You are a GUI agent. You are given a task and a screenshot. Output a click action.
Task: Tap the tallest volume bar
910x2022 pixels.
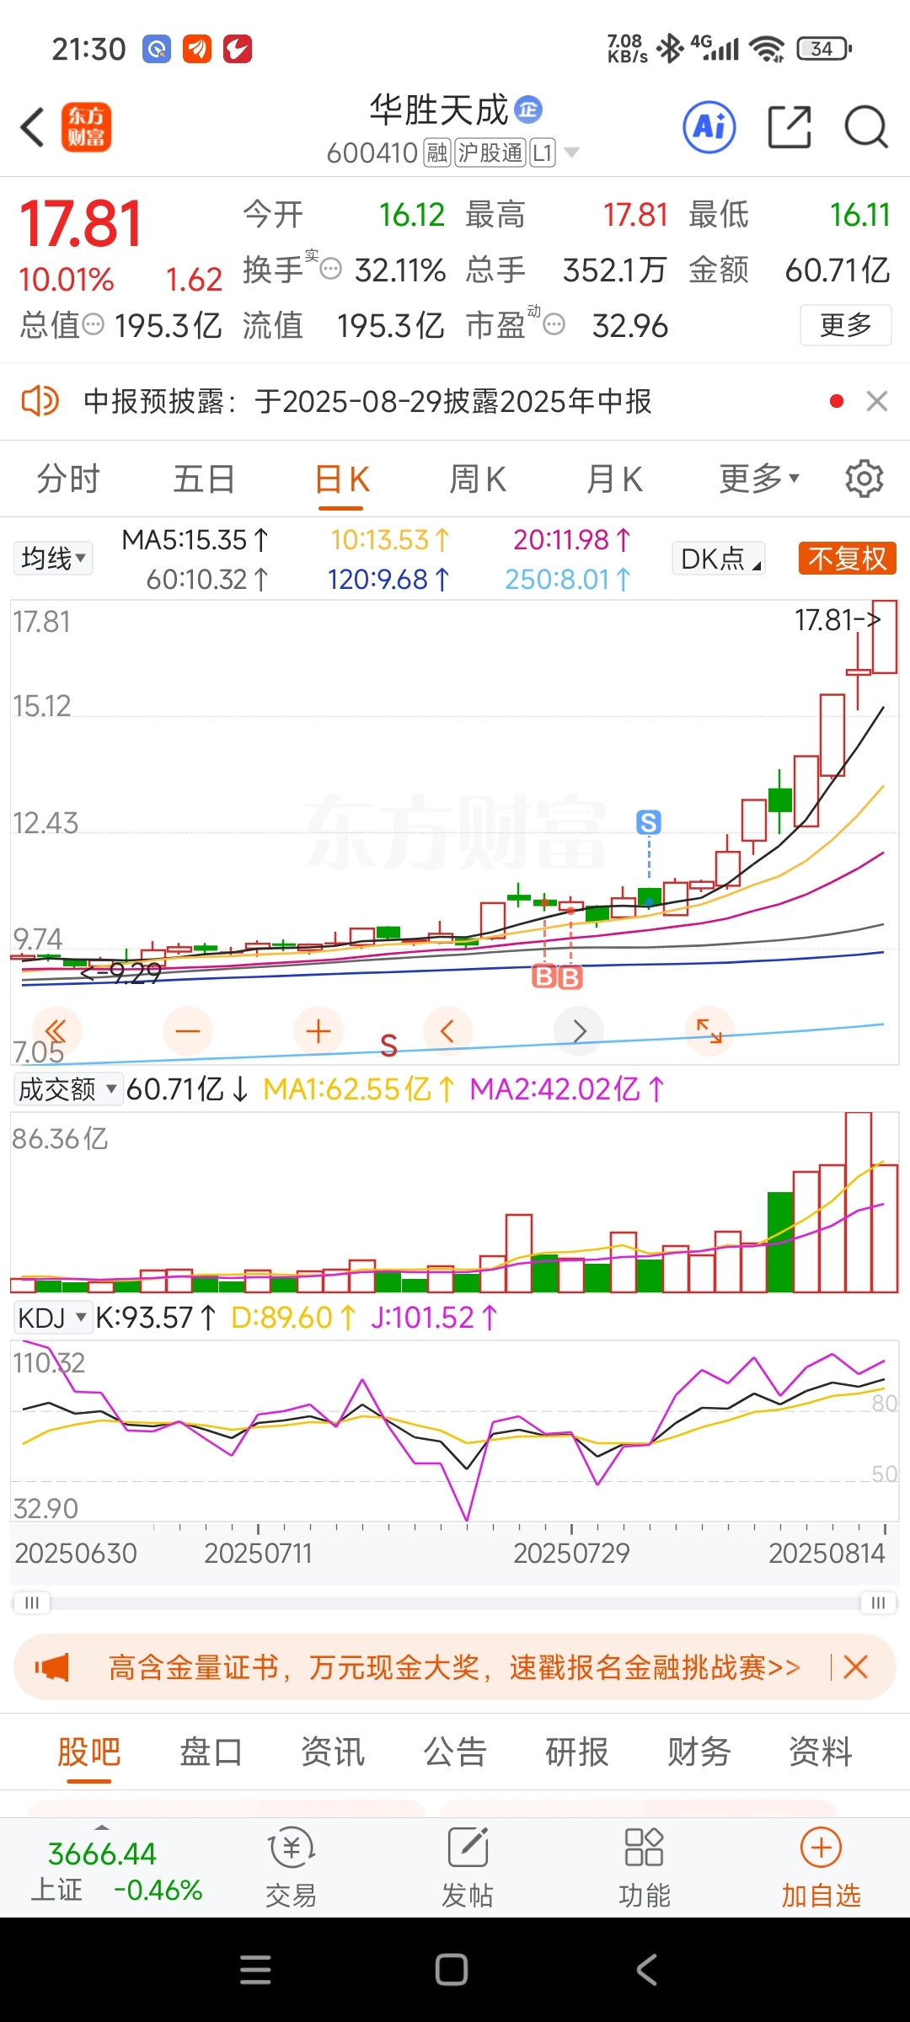(858, 1202)
